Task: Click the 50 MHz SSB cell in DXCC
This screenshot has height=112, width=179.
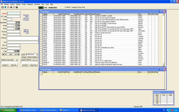Action: (170, 97)
